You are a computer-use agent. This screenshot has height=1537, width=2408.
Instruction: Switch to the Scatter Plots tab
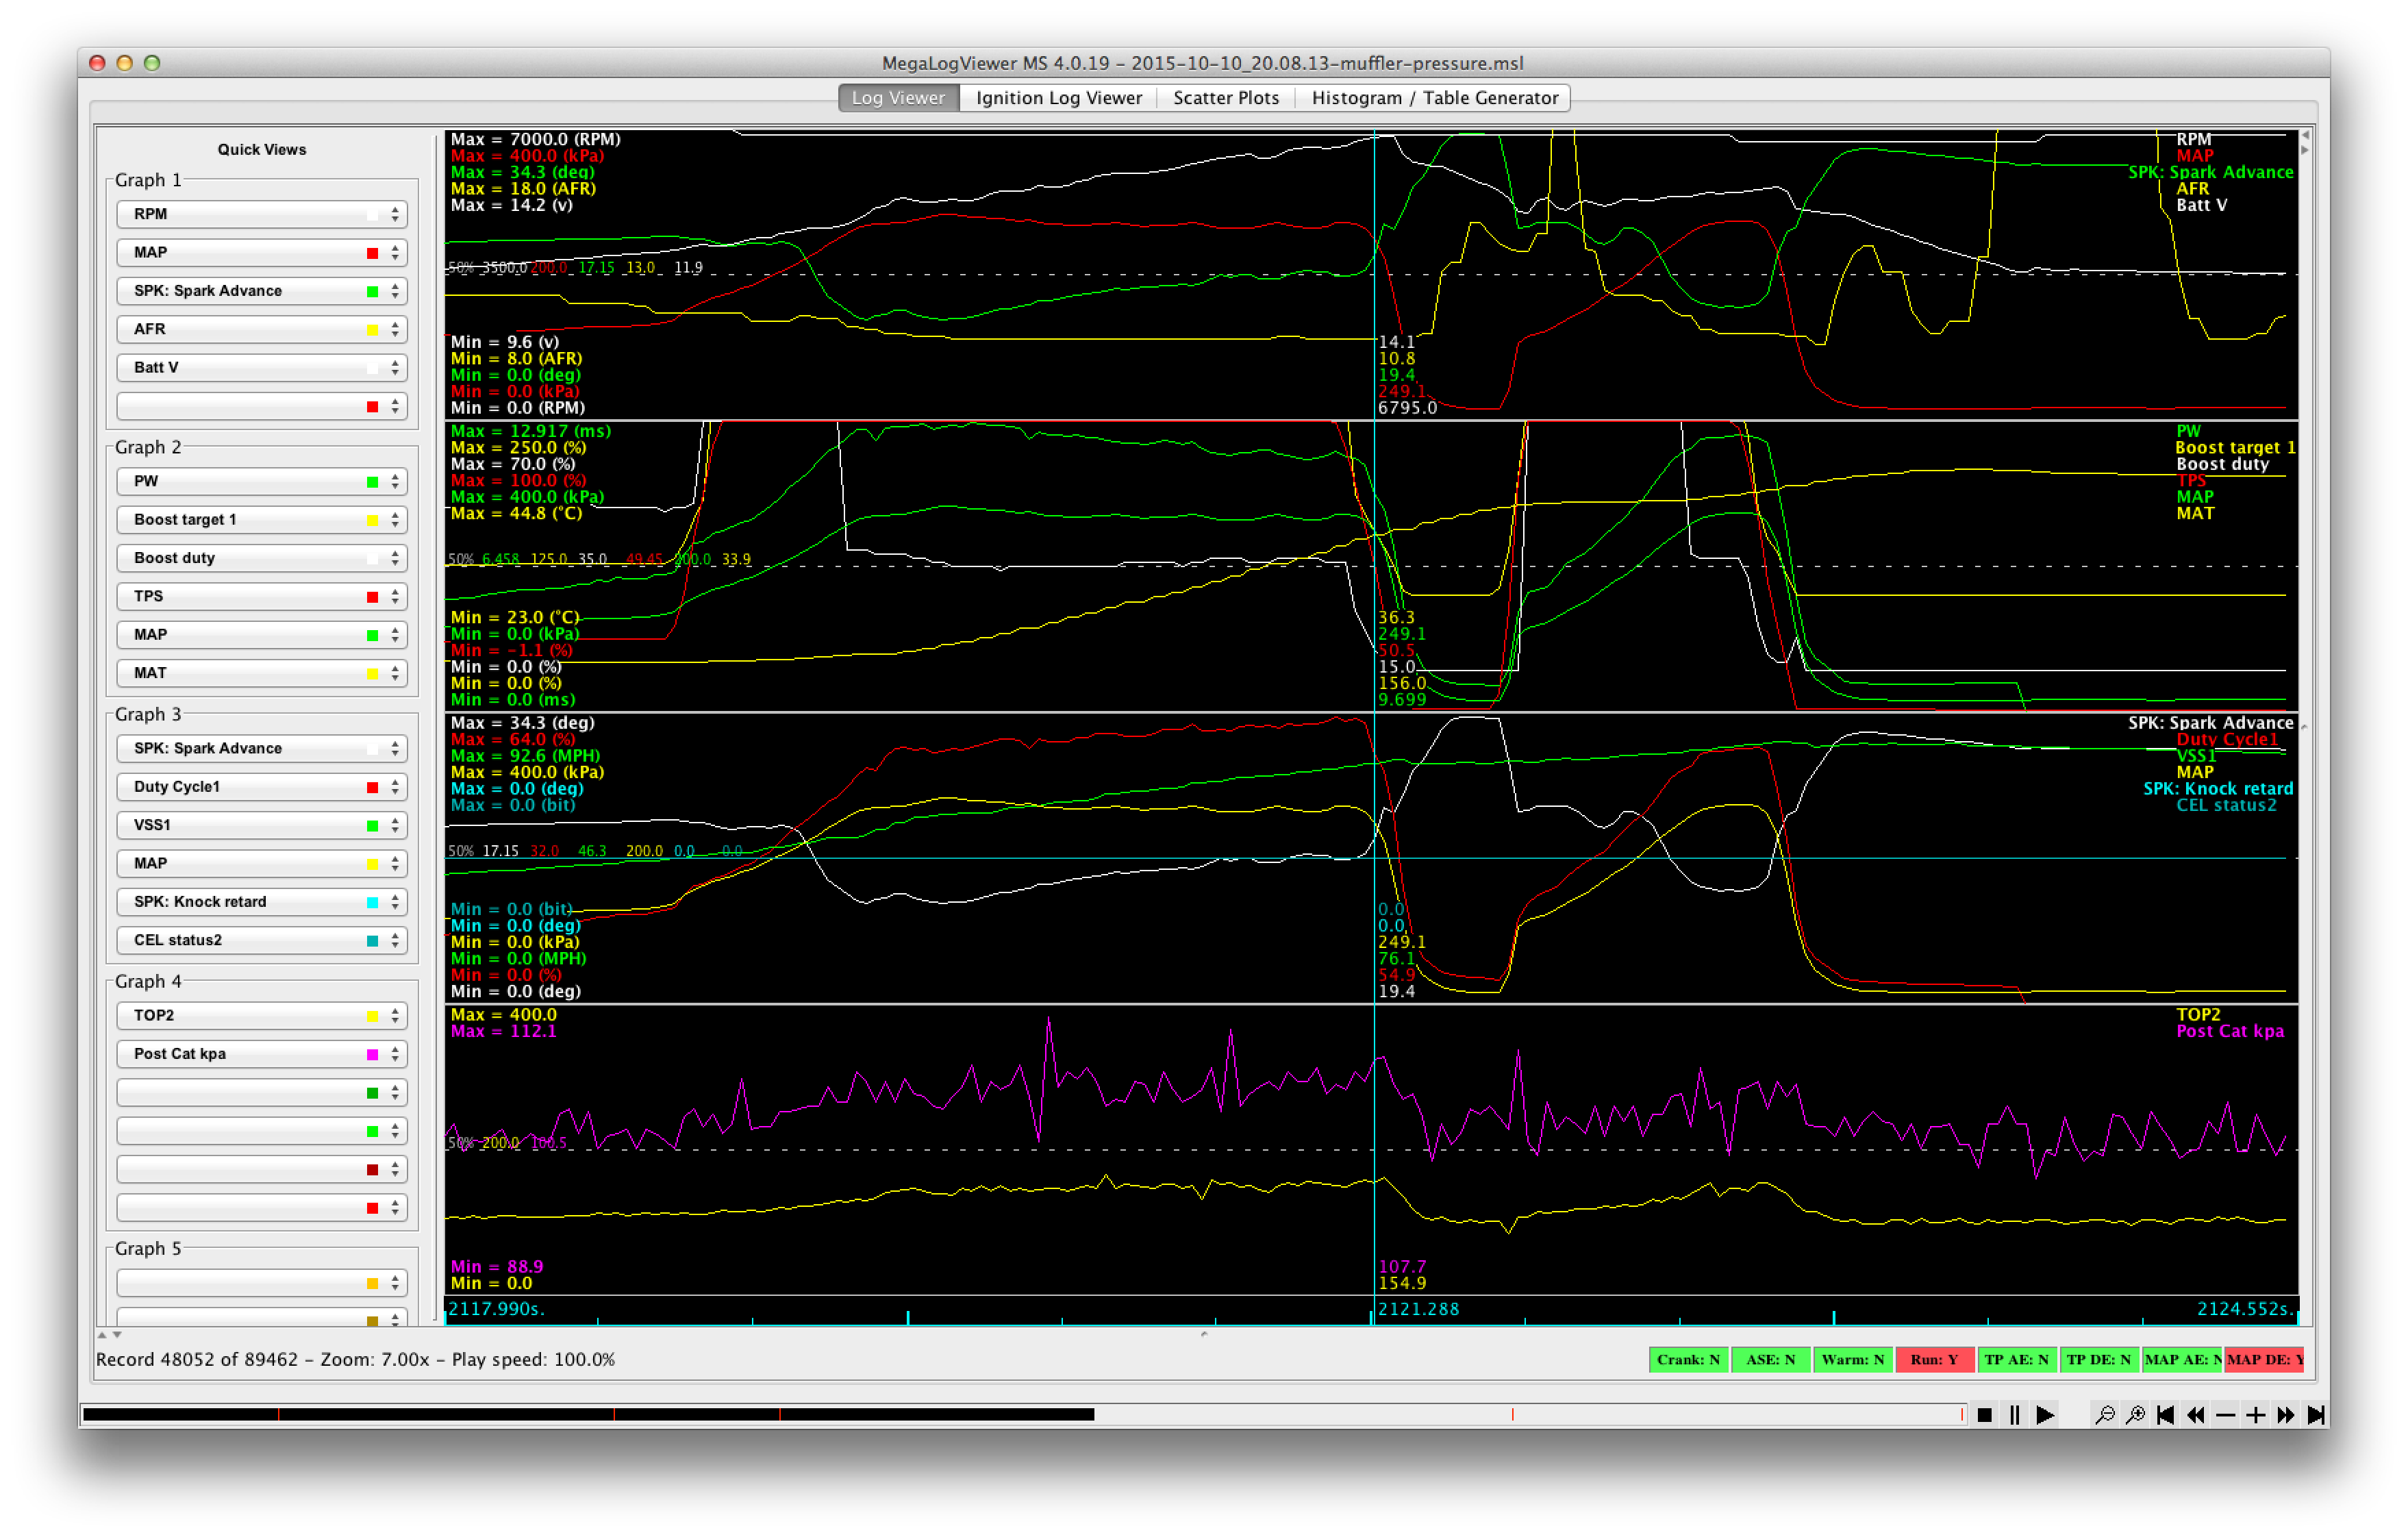click(1225, 98)
